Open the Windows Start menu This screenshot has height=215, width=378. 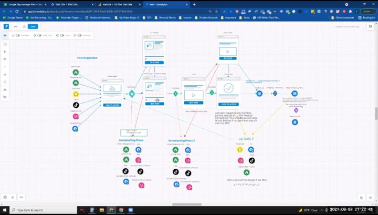[5, 210]
